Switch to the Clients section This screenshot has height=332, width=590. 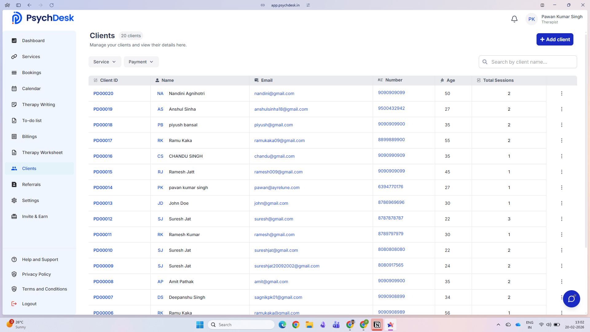(29, 168)
